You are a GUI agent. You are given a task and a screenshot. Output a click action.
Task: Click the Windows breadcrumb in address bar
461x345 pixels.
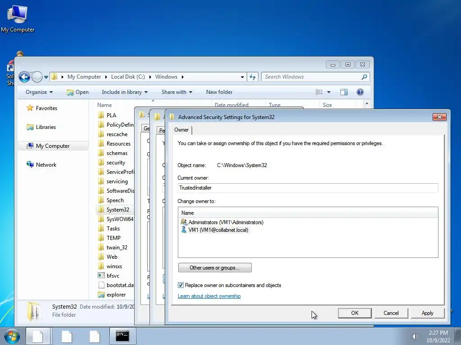coord(166,77)
